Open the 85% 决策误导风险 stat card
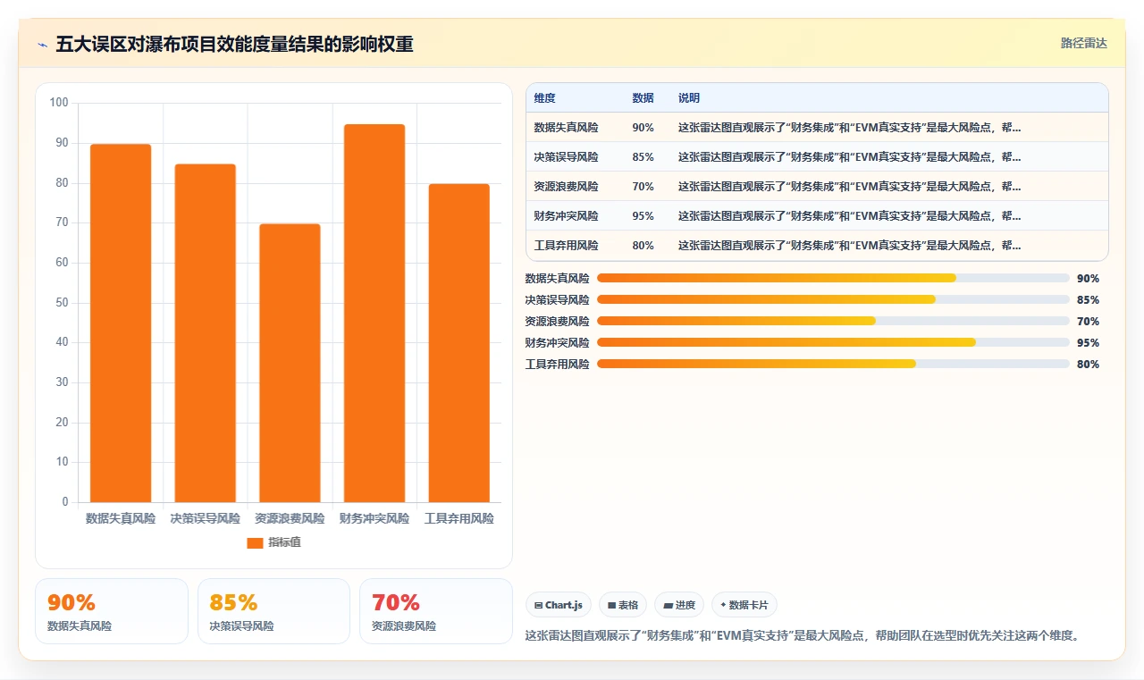Image resolution: width=1144 pixels, height=680 pixels. tap(273, 611)
